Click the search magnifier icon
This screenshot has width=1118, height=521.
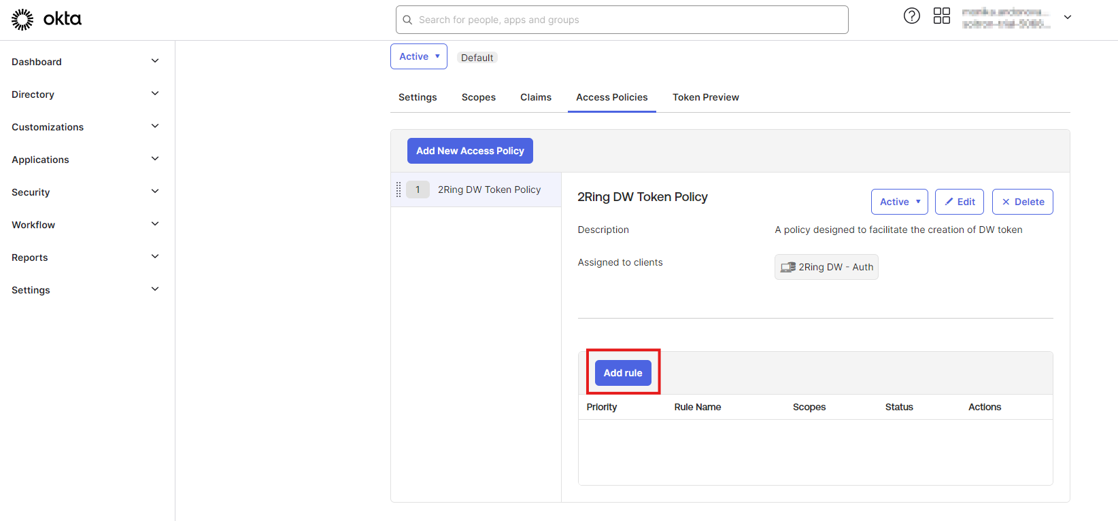click(x=407, y=20)
